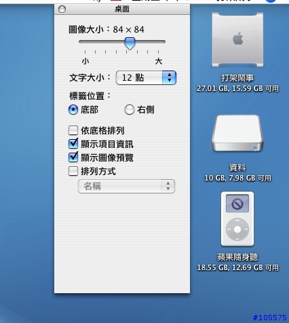Click the 10 GB, 7.98 GB 可用 info text
This screenshot has width=289, height=323.
pyautogui.click(x=237, y=178)
